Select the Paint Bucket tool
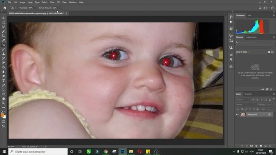 [x=3, y=67]
